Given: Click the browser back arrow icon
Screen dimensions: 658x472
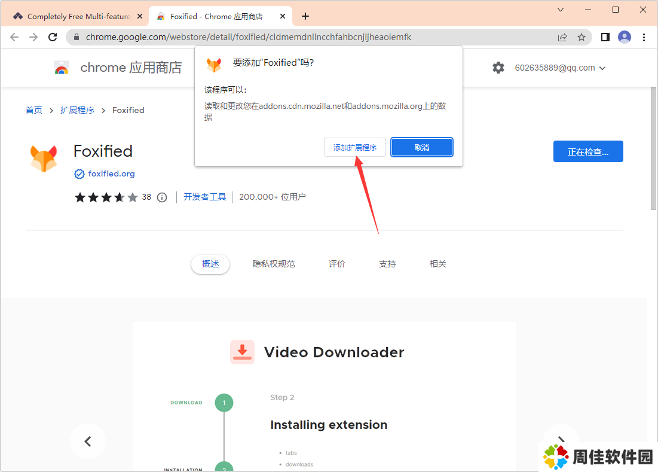Looking at the screenshot, I should (x=14, y=37).
